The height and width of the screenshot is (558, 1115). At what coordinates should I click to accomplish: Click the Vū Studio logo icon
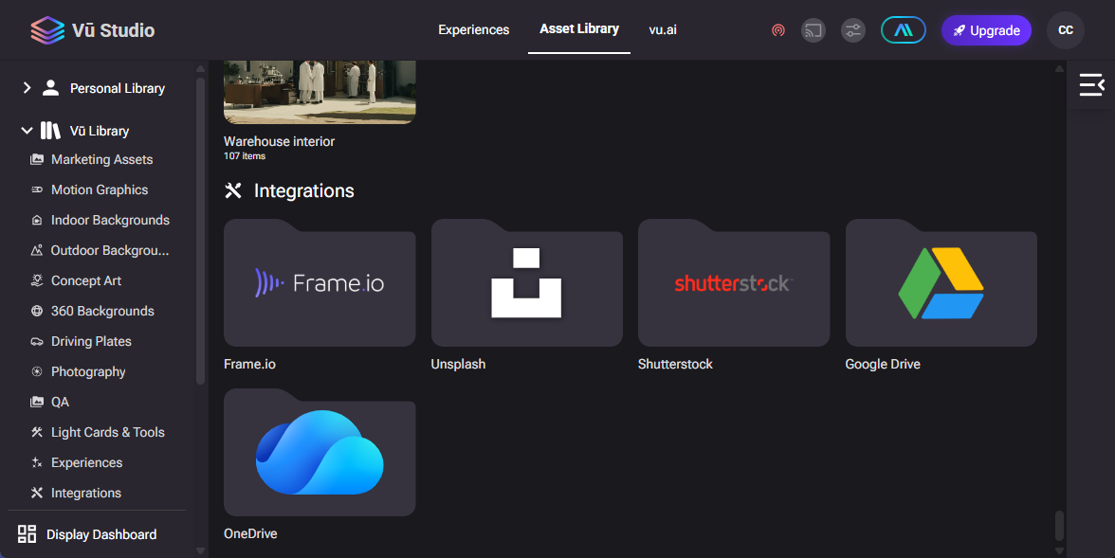point(47,30)
